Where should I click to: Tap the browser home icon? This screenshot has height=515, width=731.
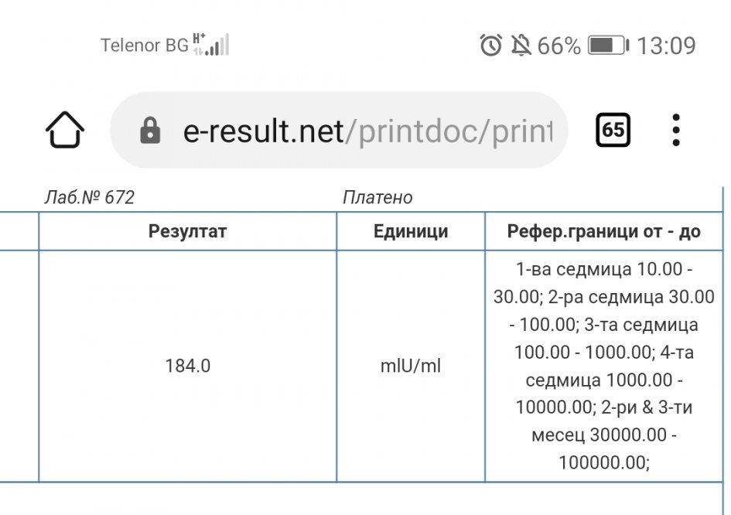[x=65, y=130]
